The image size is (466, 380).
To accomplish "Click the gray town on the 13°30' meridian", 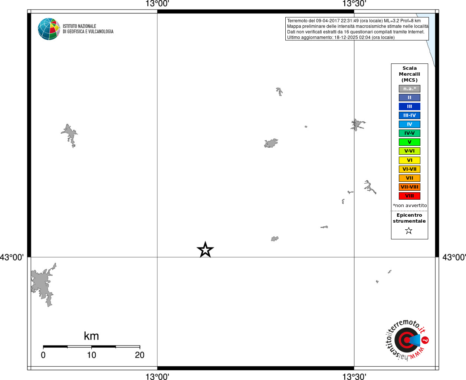I will click(x=357, y=125).
